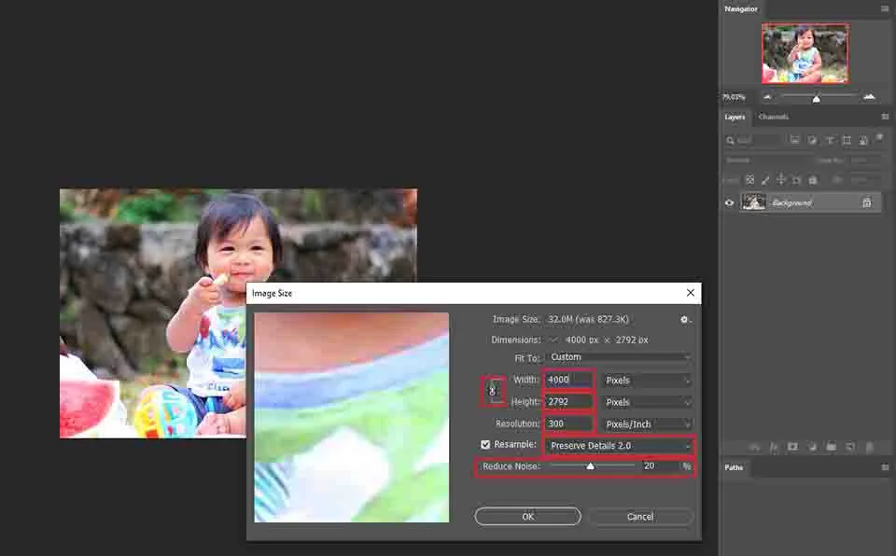Create a new group folder icon

pyautogui.click(x=832, y=448)
